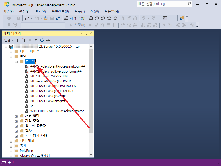Open the XMLA query icon
221x166 pixels.
[109, 18]
